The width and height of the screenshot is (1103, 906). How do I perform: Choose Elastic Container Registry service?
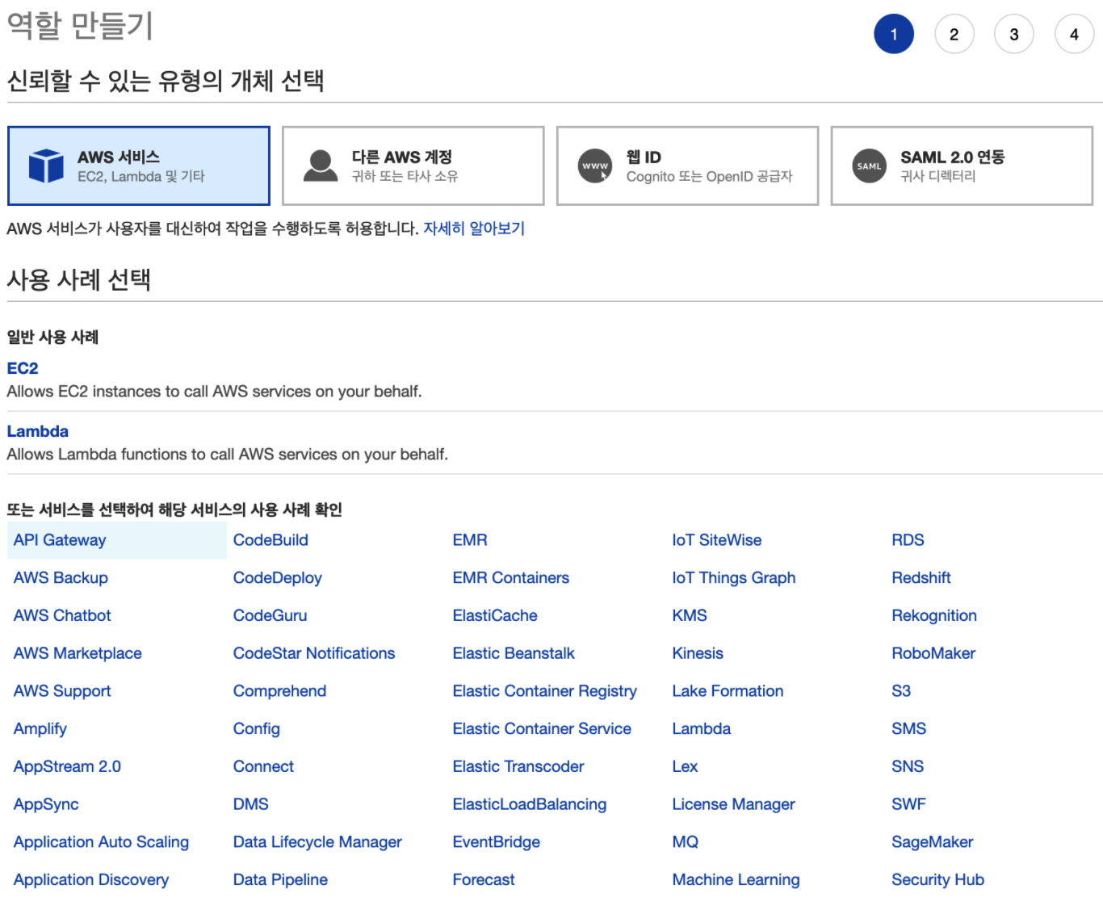click(x=545, y=691)
